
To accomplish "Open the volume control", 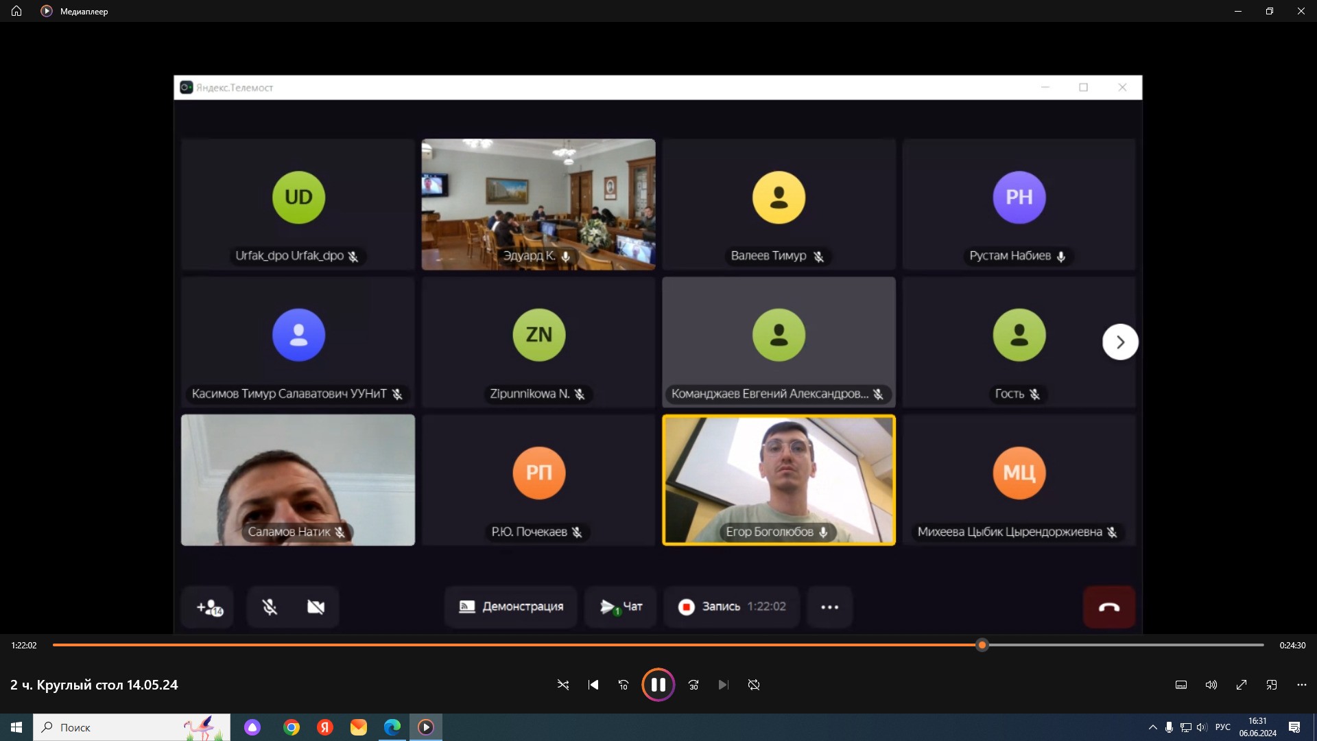I will tap(1211, 685).
